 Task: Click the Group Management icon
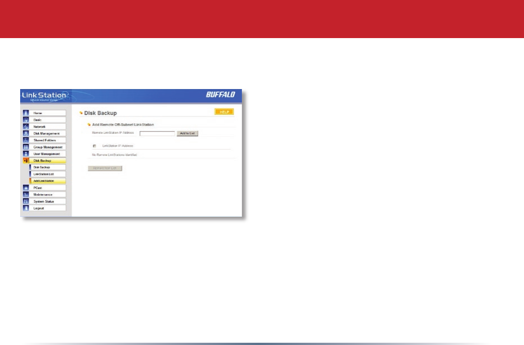(26, 147)
